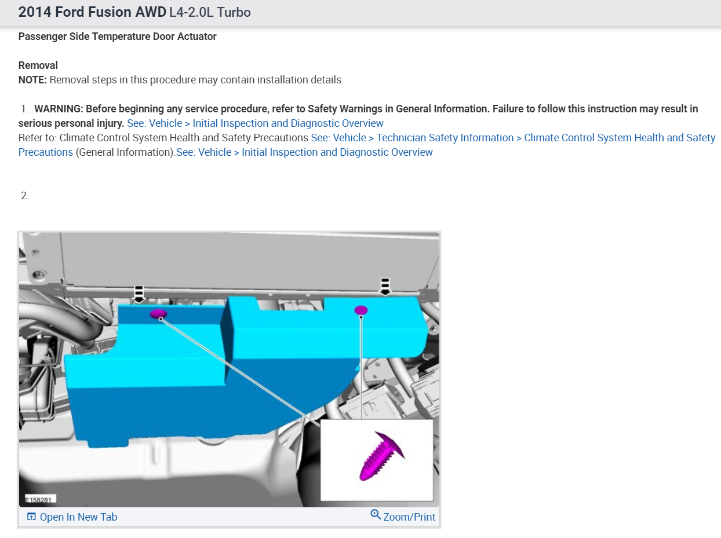The image size is (721, 538).
Task: Click the Zoom/Print link
Action: 403,517
